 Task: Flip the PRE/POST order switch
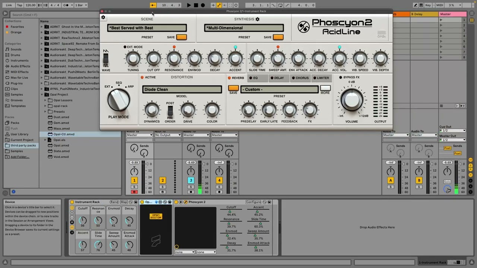pos(170,111)
